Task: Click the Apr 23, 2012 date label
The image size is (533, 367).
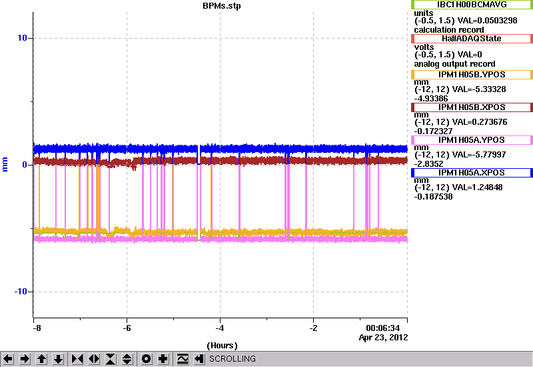Action: click(x=384, y=338)
